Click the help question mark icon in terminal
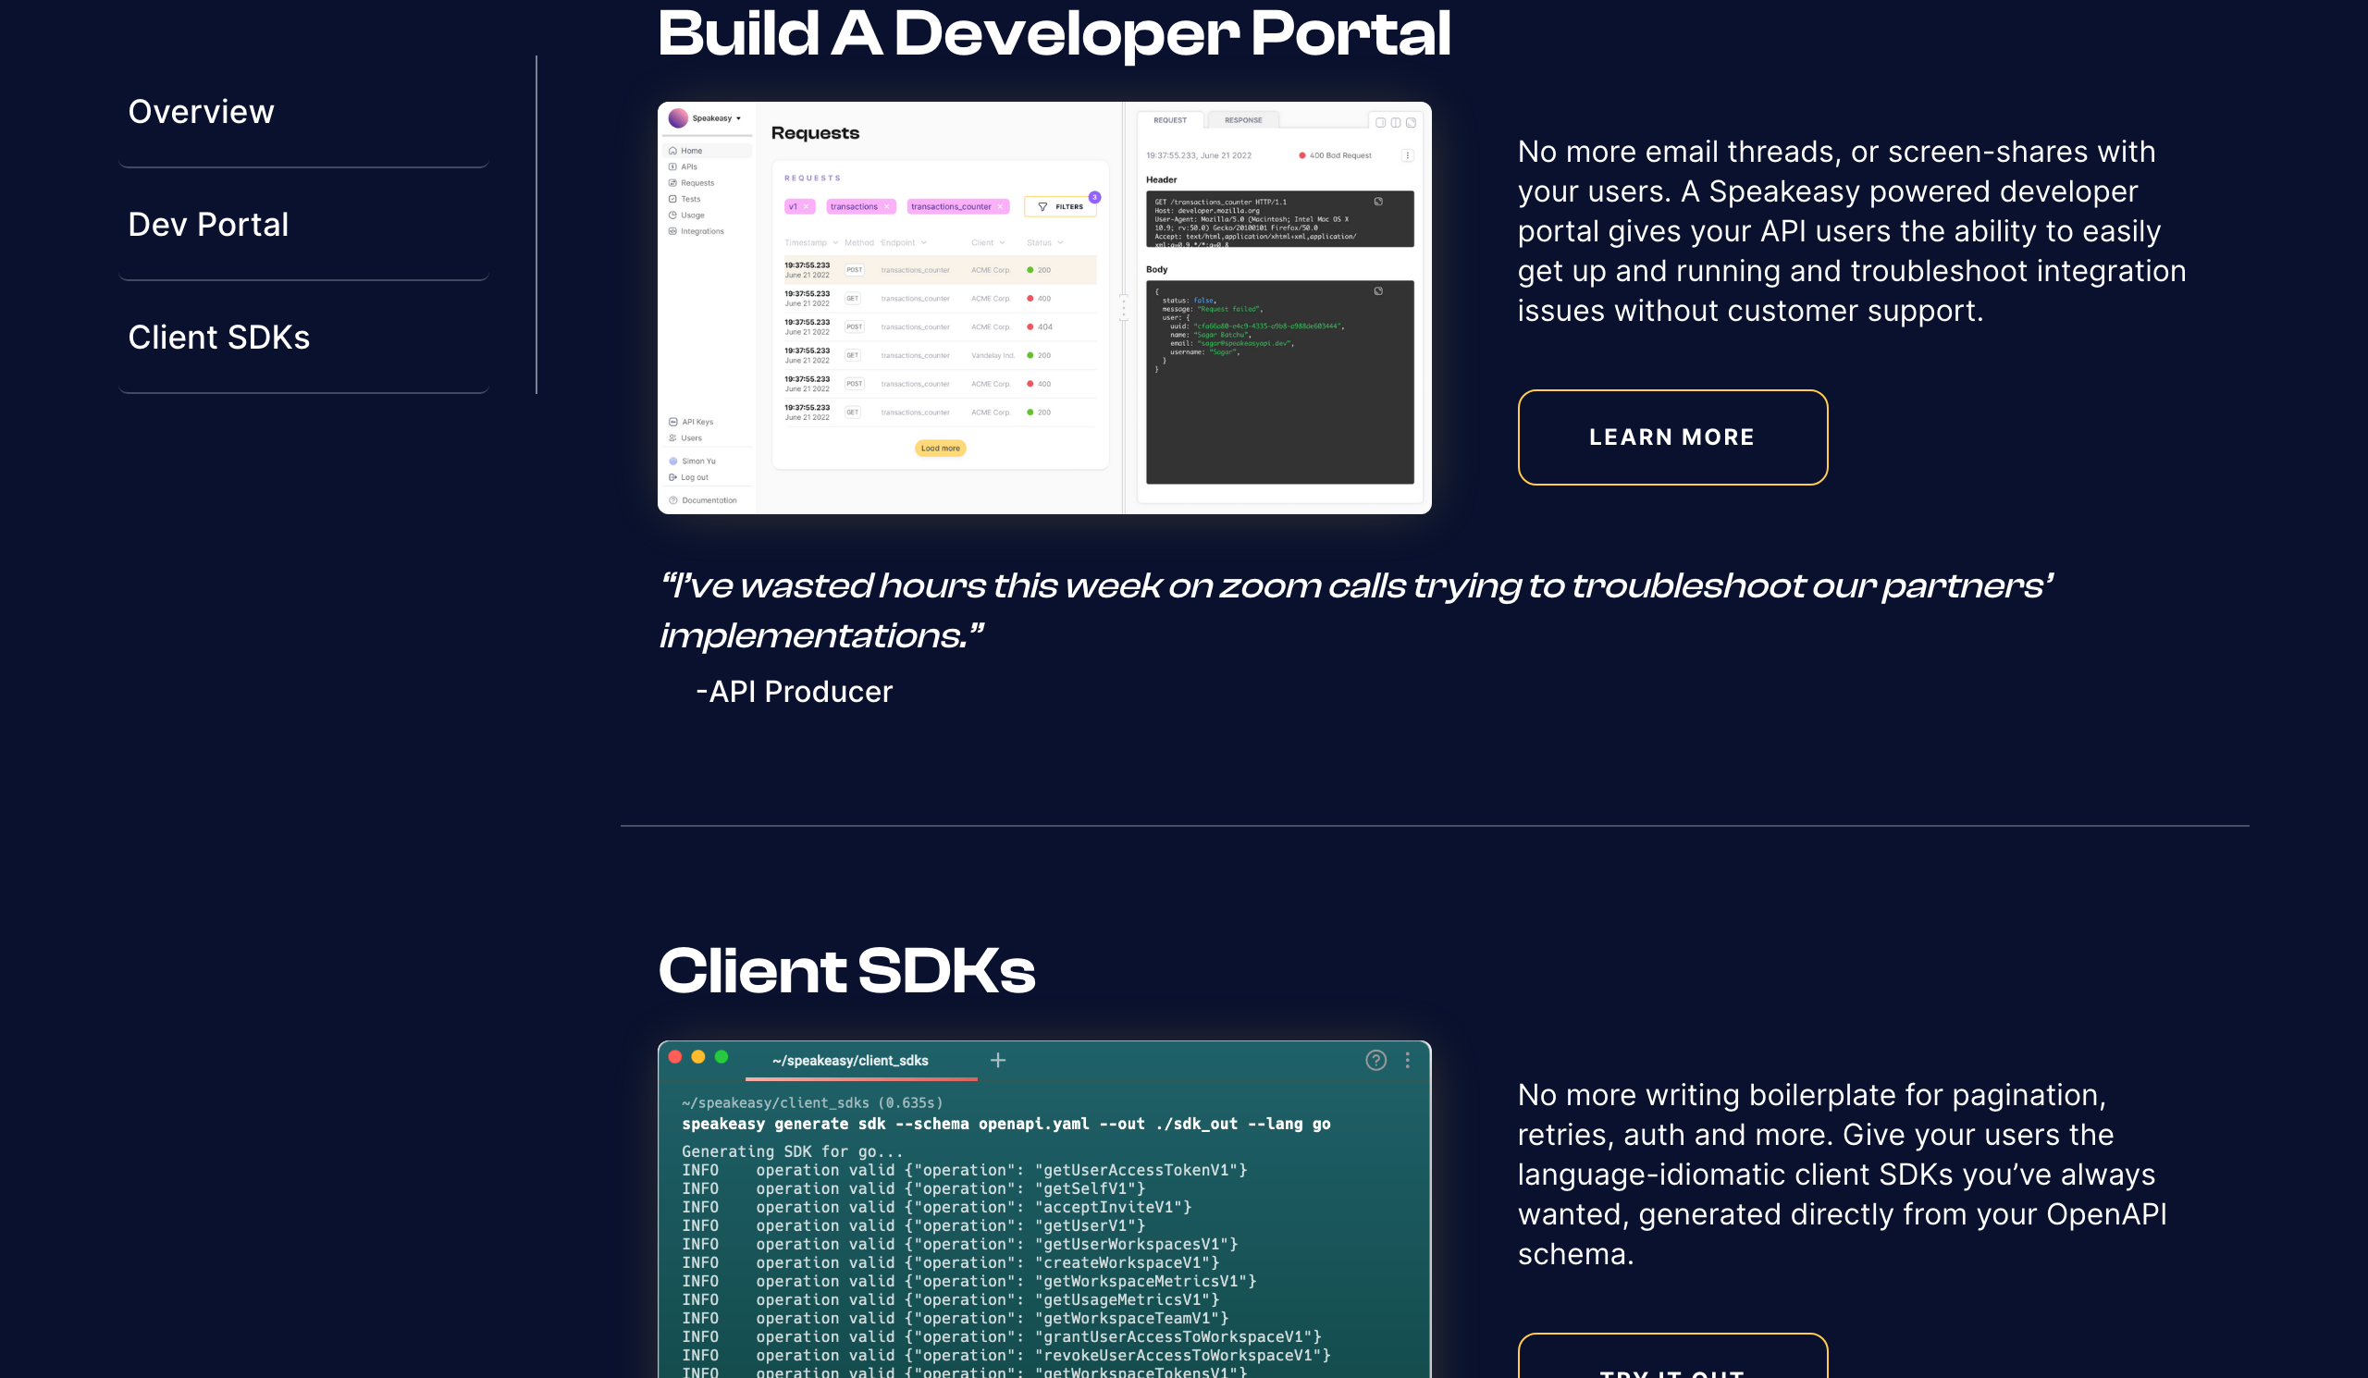Viewport: 2368px width, 1378px height. [1375, 1060]
